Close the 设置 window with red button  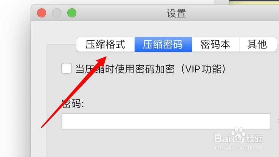coord(42,13)
